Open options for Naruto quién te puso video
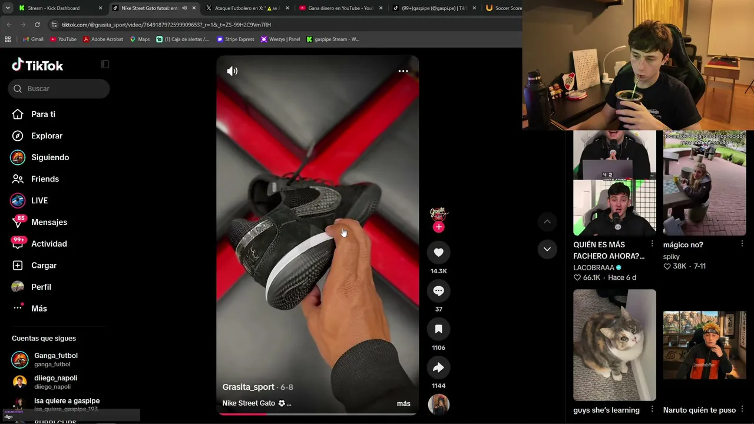Image resolution: width=754 pixels, height=424 pixels. click(742, 409)
